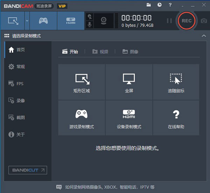Open help question mark in title bar
The height and width of the screenshot is (193, 210).
tap(170, 5)
